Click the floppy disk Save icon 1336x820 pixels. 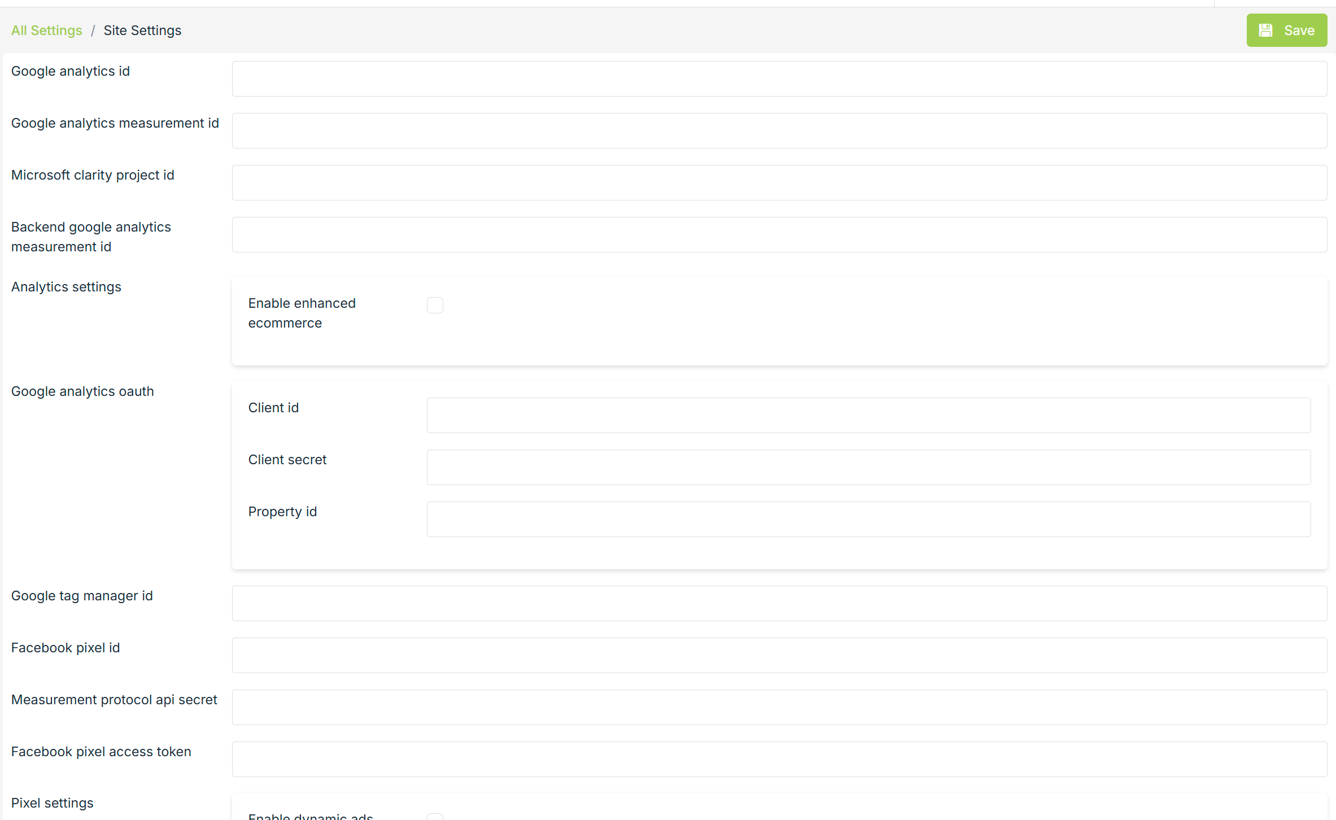(1265, 30)
